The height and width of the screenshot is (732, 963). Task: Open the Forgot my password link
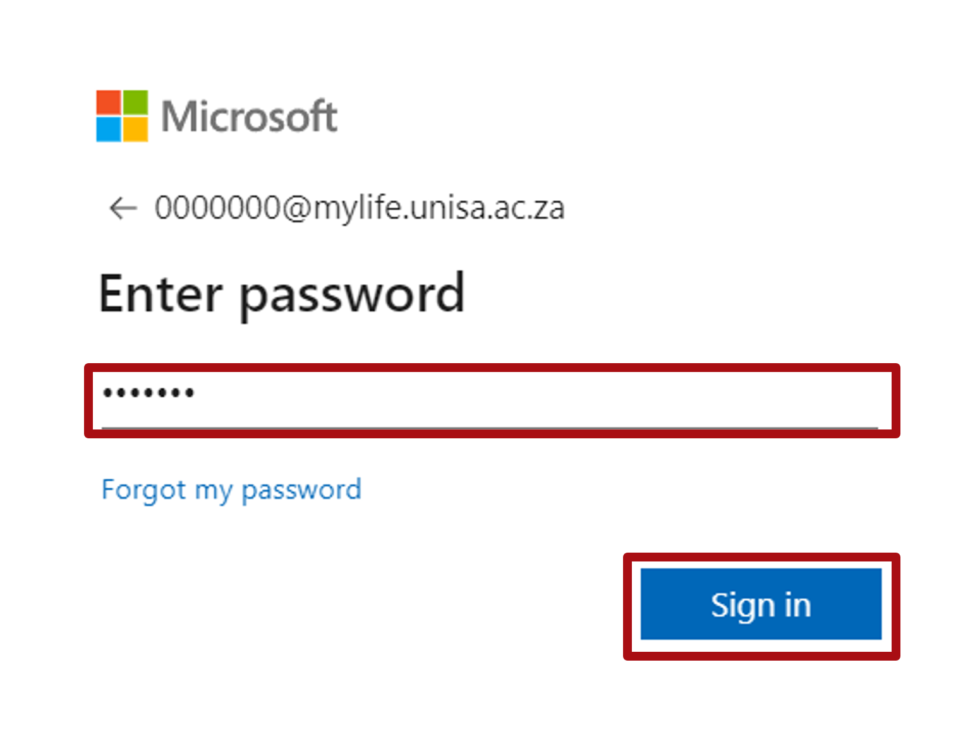pos(231,490)
